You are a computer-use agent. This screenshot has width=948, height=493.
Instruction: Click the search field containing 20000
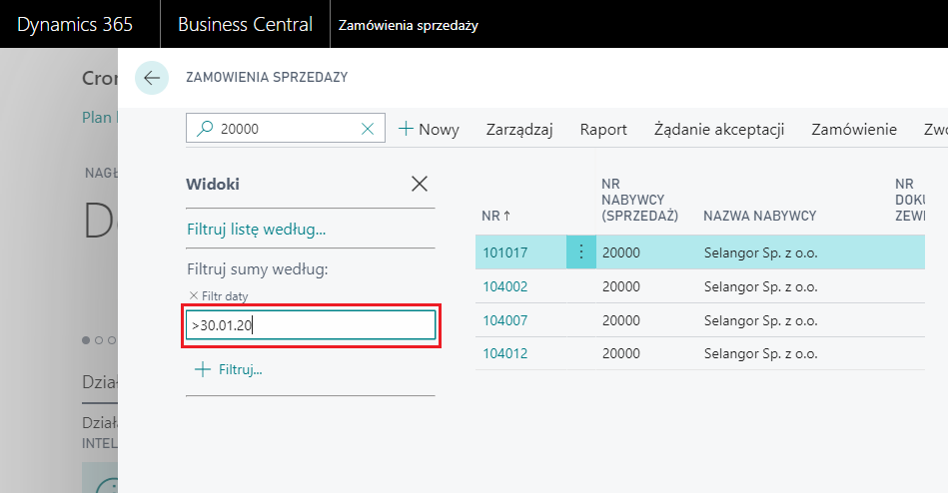(286, 128)
